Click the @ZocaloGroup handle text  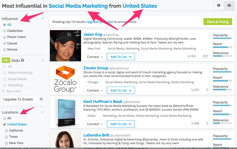point(119,68)
